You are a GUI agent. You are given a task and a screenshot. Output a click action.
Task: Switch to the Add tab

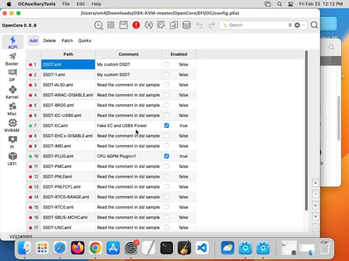click(33, 41)
